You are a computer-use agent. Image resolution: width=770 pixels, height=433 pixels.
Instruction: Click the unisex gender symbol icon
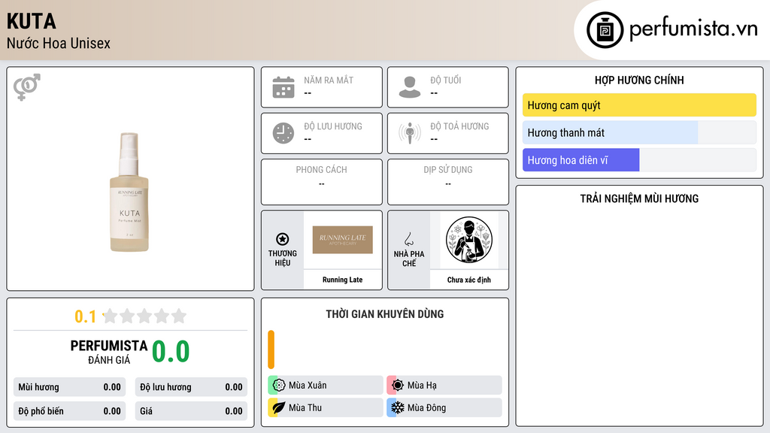pos(27,87)
